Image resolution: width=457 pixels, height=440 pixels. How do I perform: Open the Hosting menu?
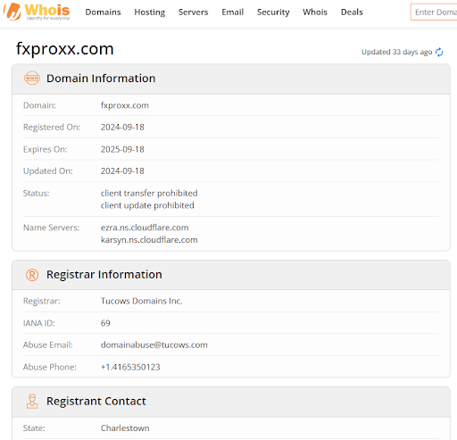[x=150, y=12]
